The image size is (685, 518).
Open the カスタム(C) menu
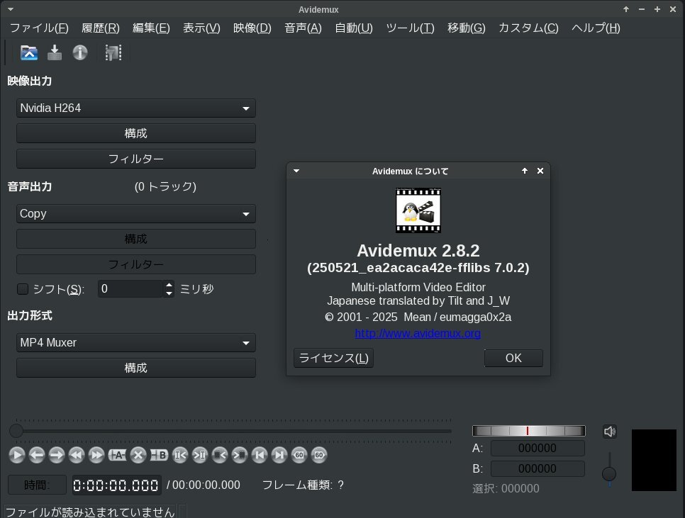(x=528, y=28)
